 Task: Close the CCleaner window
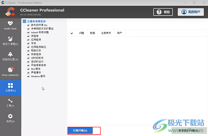tap(204, 3)
